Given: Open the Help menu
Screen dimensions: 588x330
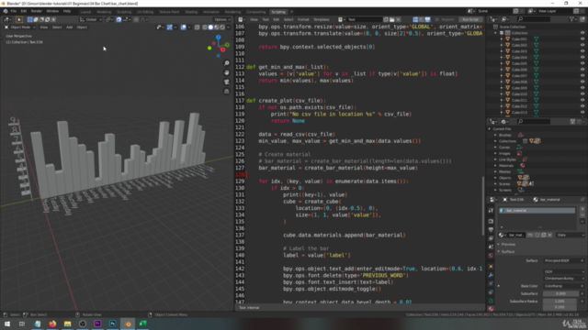Looking at the screenshot, I should coord(67,11).
